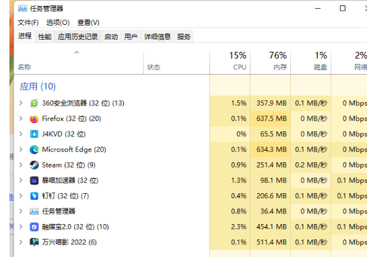Click the 暴喵加速器 icon
This screenshot has width=369, height=257.
click(x=34, y=180)
